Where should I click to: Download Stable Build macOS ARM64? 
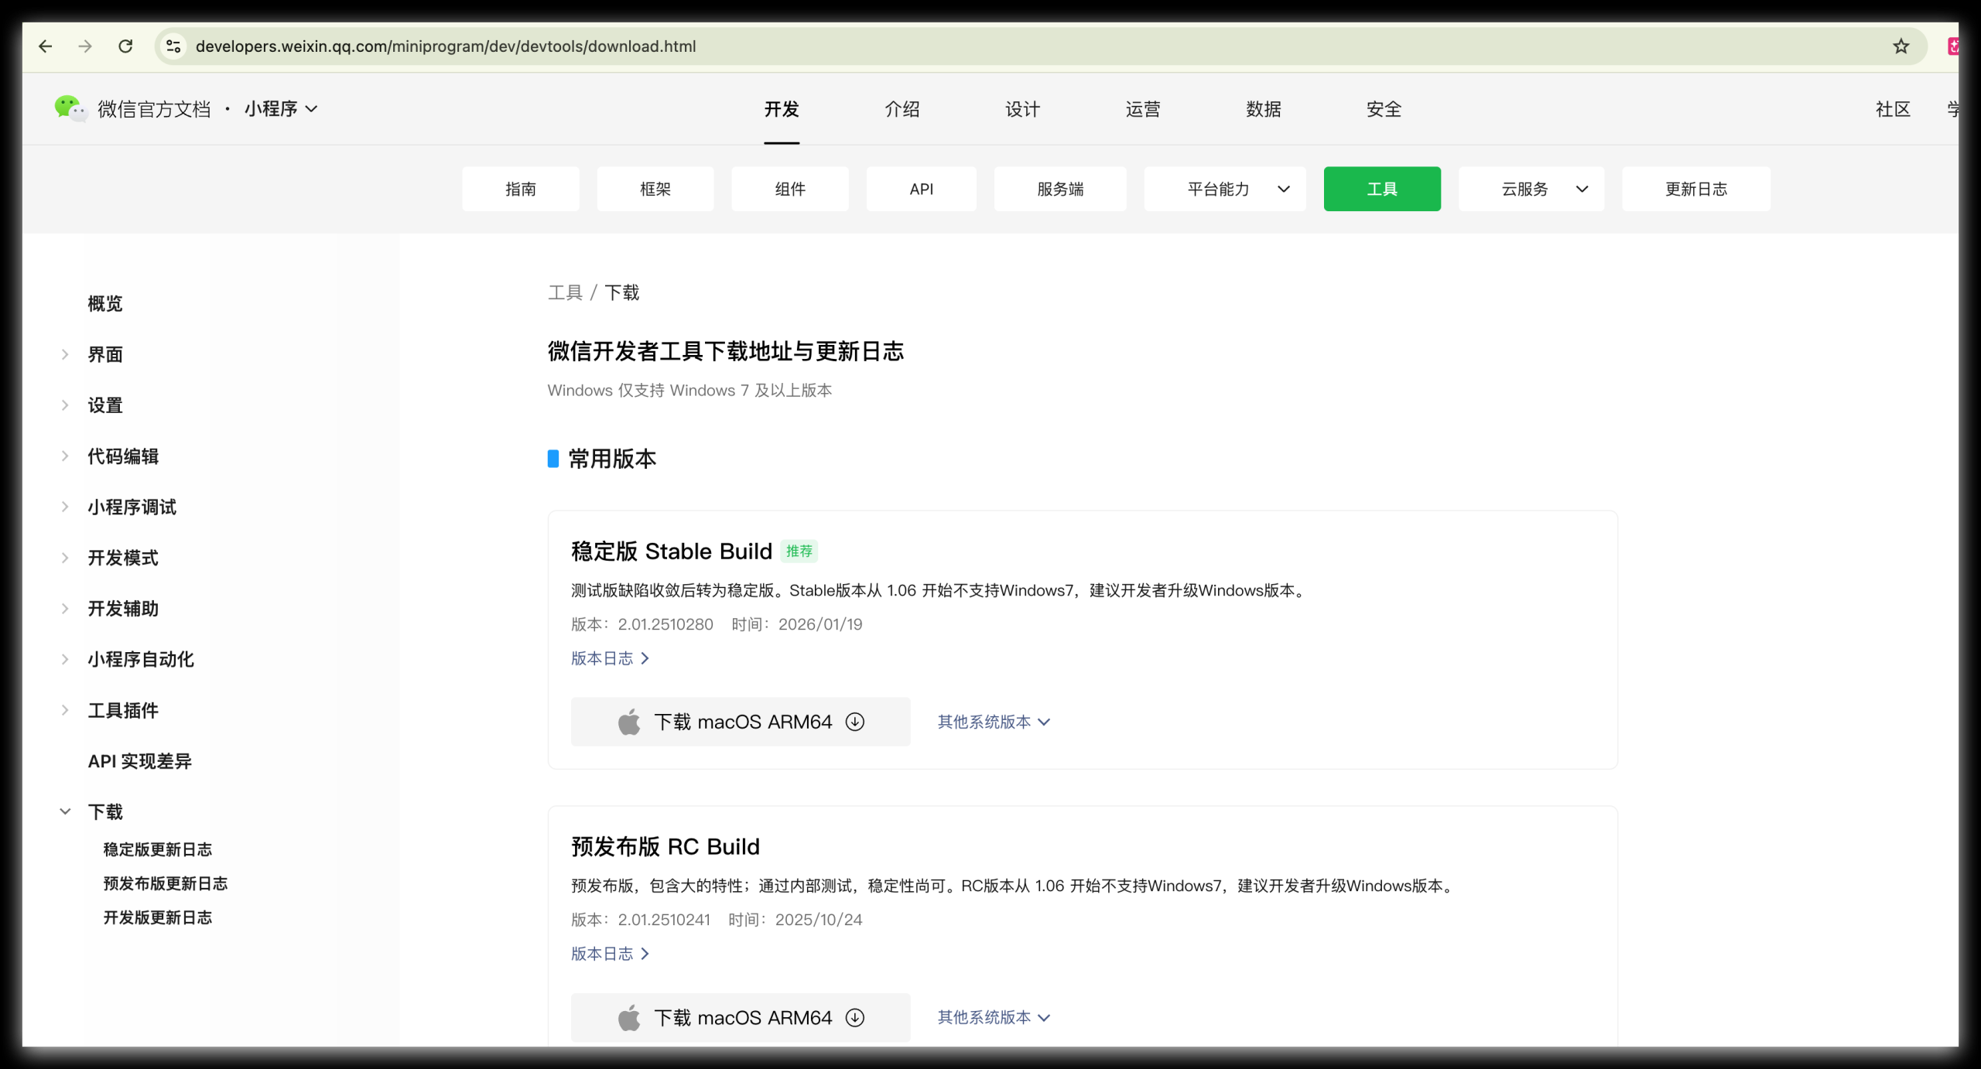point(741,722)
